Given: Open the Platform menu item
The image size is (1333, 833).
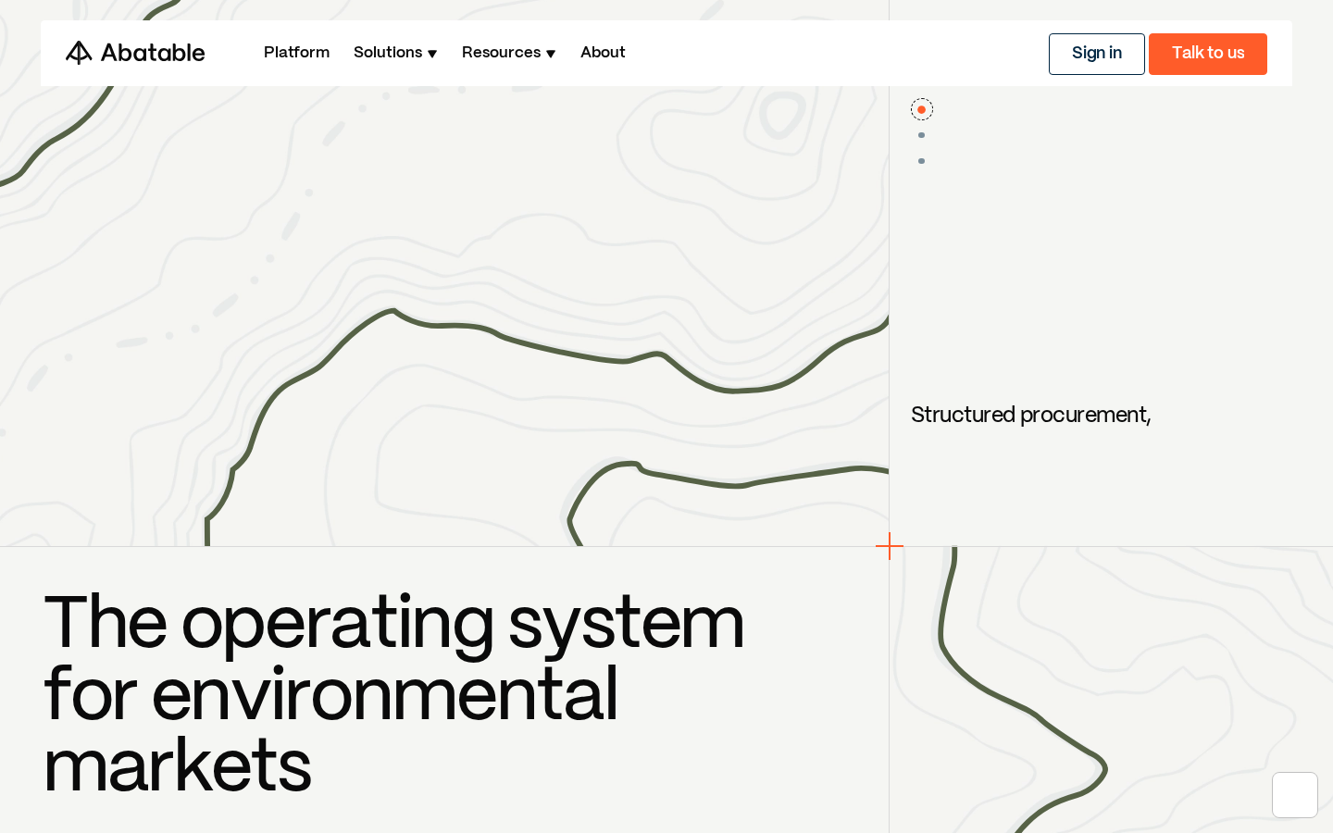Looking at the screenshot, I should pyautogui.click(x=296, y=53).
